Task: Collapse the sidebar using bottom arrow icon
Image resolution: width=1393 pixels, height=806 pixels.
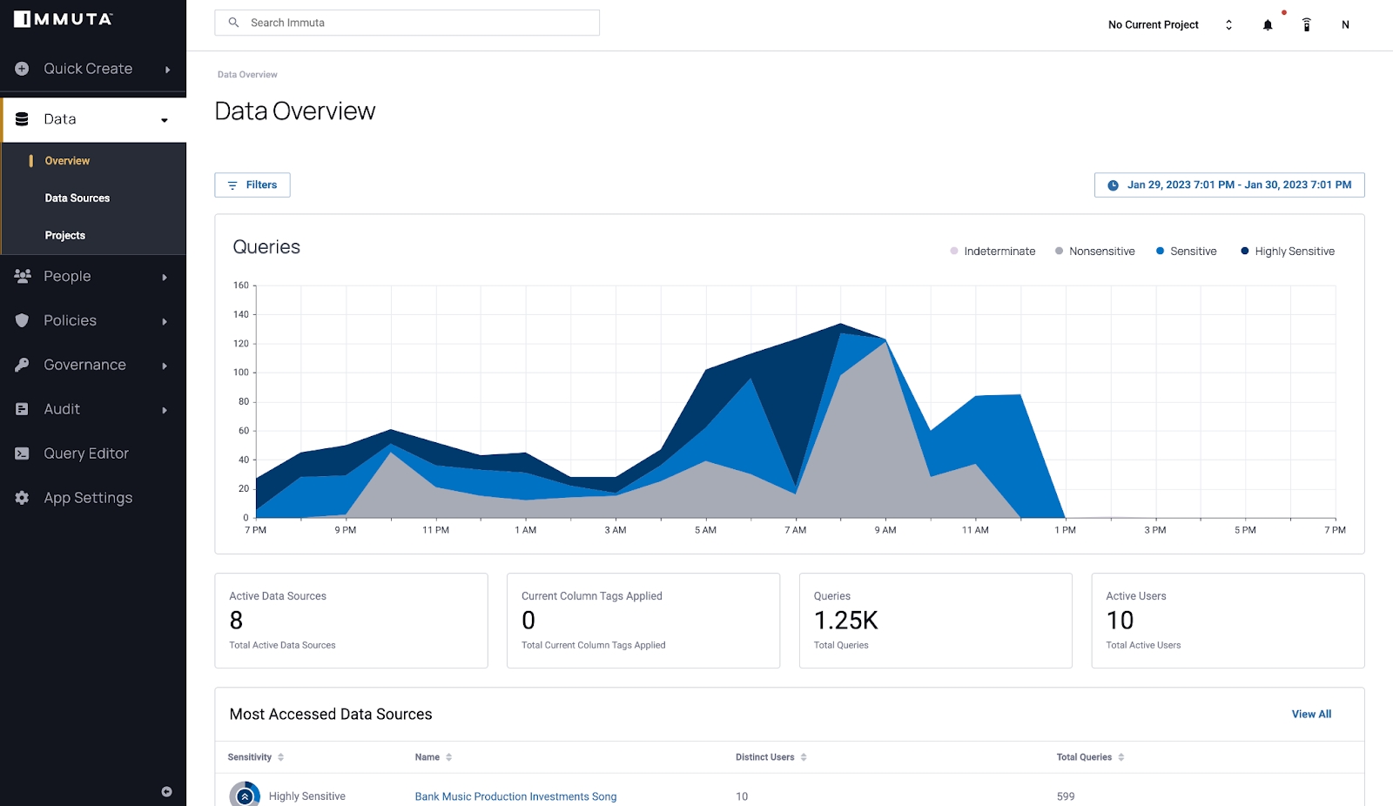Action: (166, 791)
